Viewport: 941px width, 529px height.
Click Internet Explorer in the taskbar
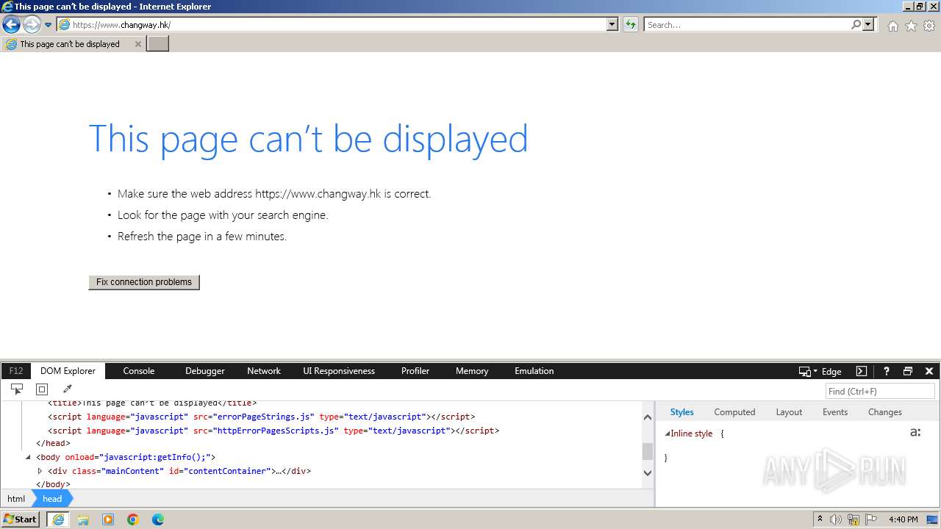[x=58, y=519]
